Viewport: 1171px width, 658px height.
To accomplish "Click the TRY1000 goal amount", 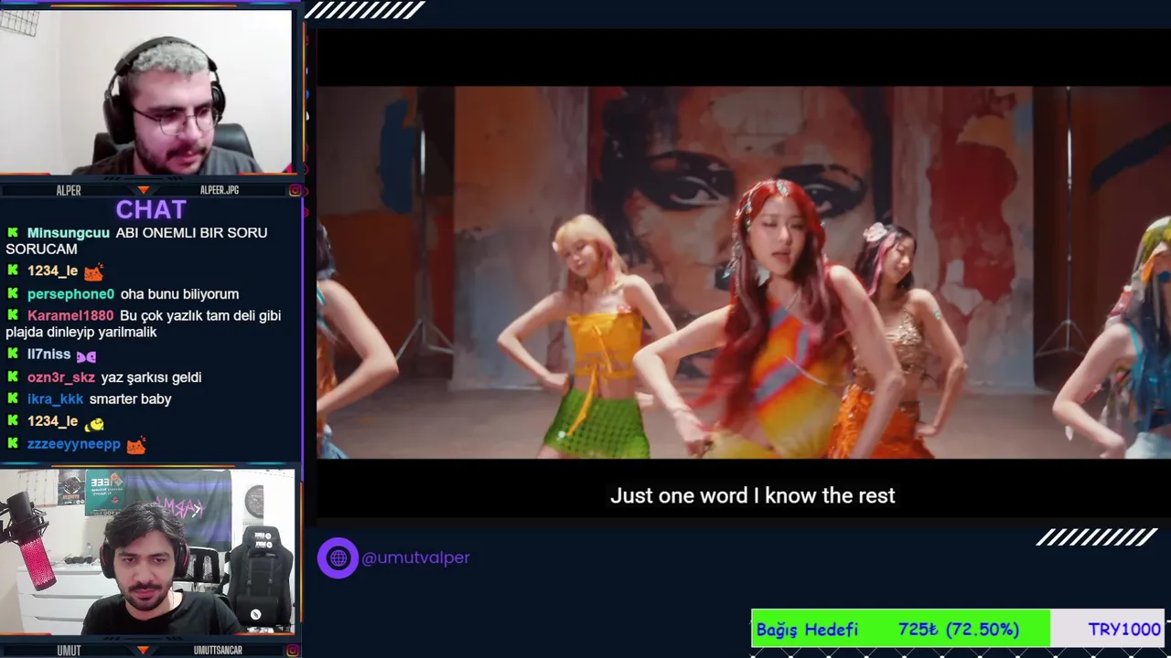I will (x=1124, y=629).
